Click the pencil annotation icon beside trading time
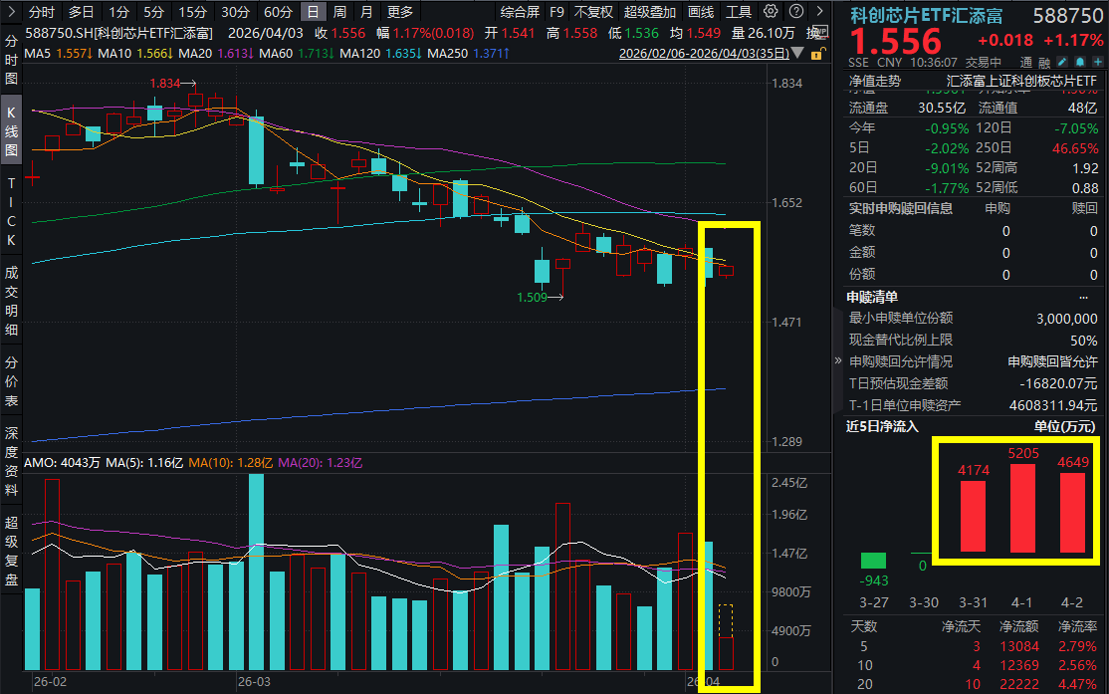 coord(1062,61)
